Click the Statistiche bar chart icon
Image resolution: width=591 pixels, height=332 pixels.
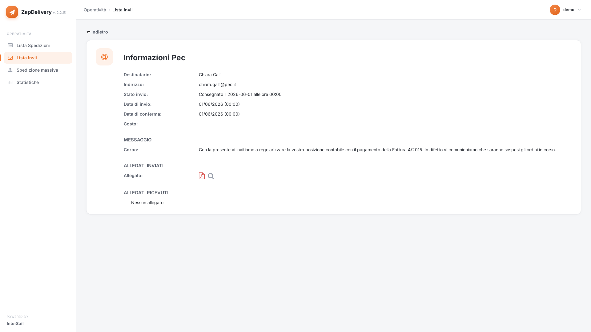click(x=10, y=82)
